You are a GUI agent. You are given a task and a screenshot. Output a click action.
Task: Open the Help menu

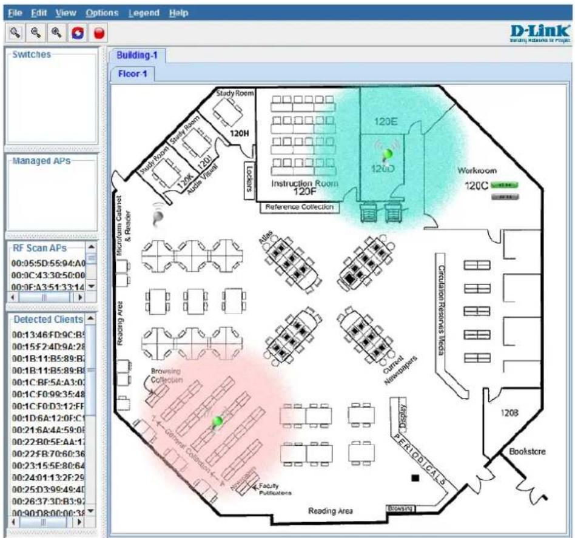178,13
